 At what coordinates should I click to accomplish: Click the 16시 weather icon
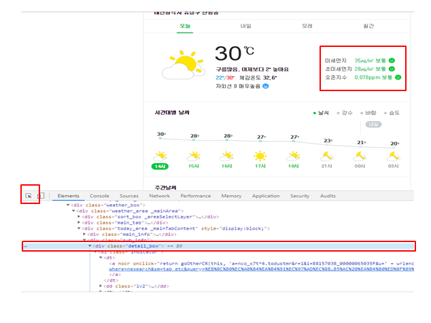[227, 156]
